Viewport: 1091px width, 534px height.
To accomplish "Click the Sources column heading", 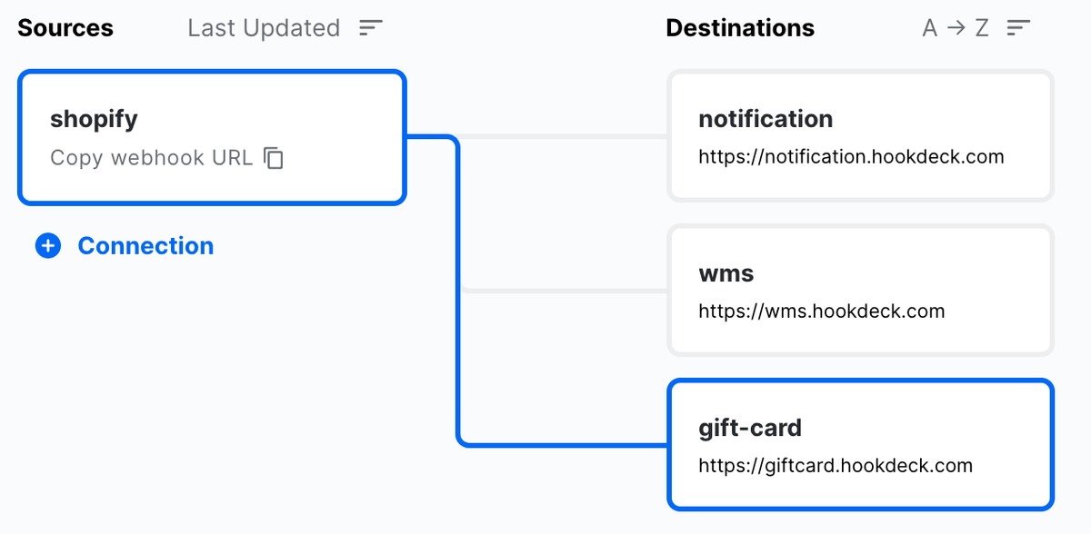I will (x=65, y=28).
